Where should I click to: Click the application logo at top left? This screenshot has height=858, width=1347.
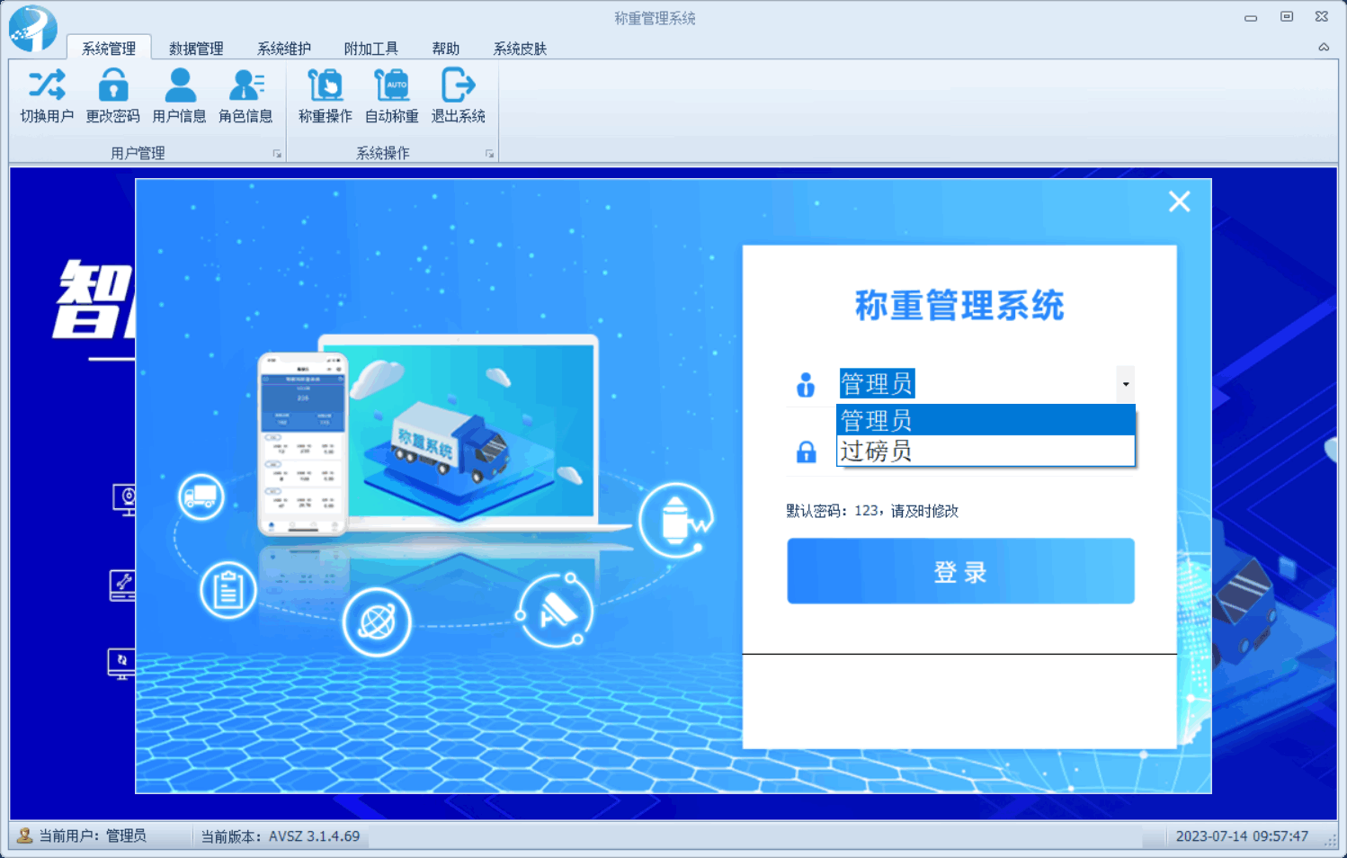tap(32, 27)
